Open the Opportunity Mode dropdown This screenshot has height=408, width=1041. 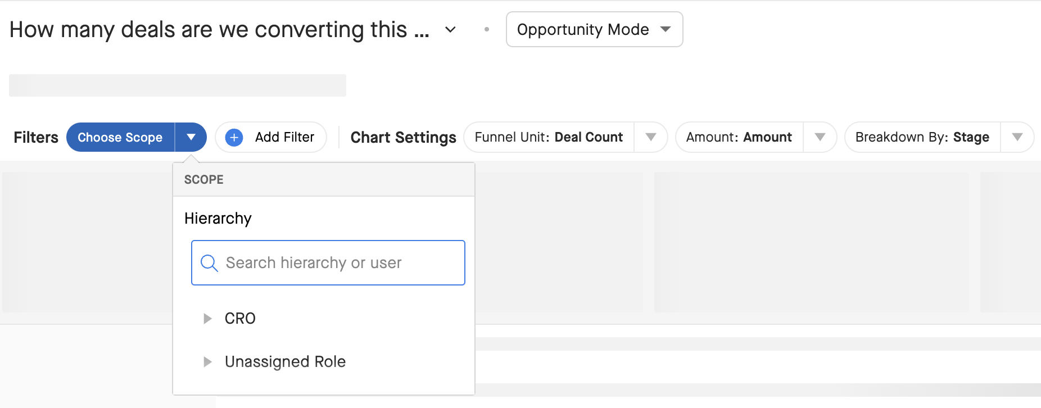pos(594,29)
